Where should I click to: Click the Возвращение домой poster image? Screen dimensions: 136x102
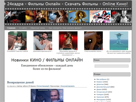pos(47,95)
